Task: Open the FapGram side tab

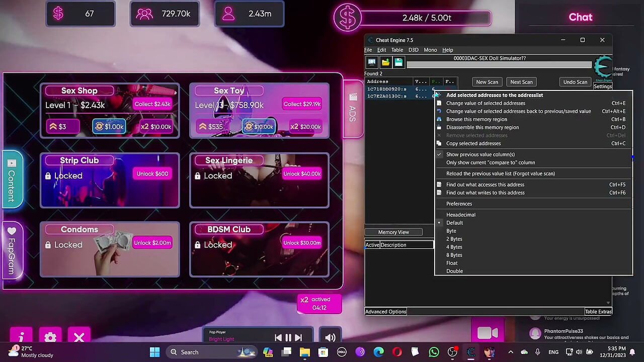Action: tap(12, 250)
